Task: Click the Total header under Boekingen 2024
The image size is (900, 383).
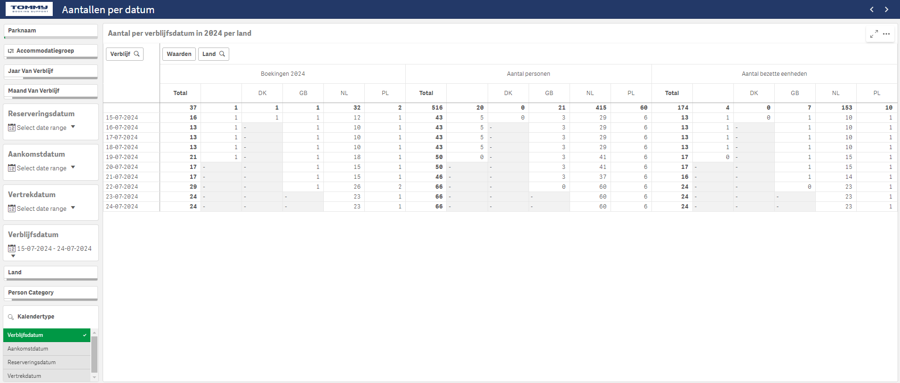Action: pyautogui.click(x=180, y=93)
